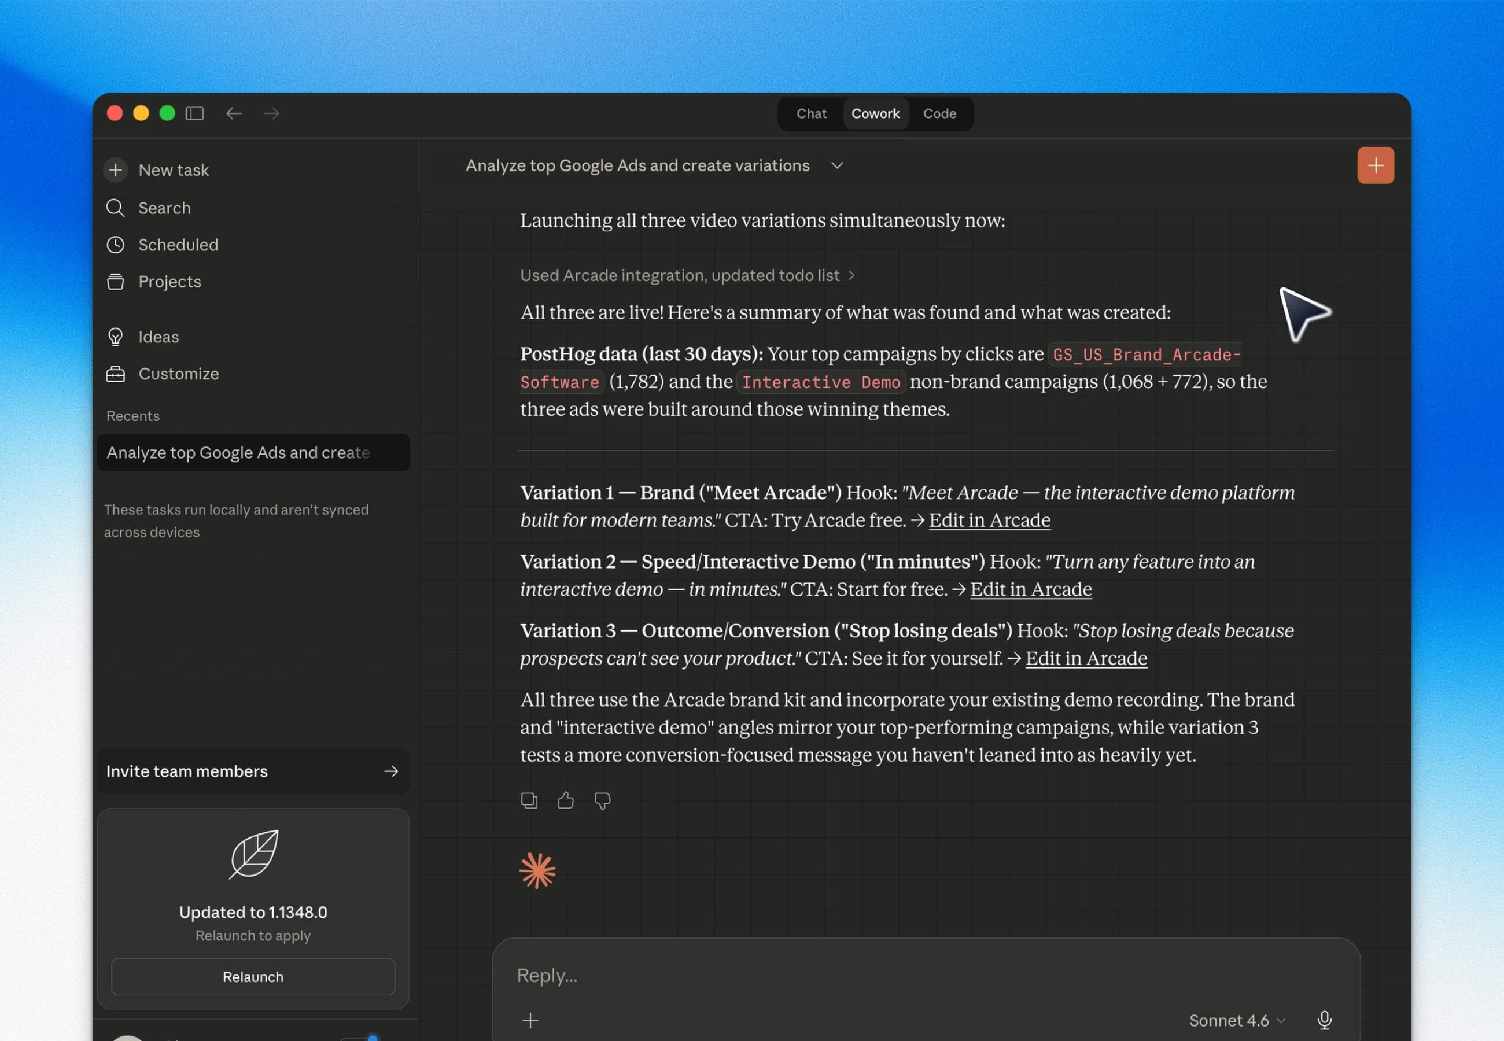Viewport: 1504px width, 1041px height.
Task: Open Search in the sidebar
Action: [164, 208]
